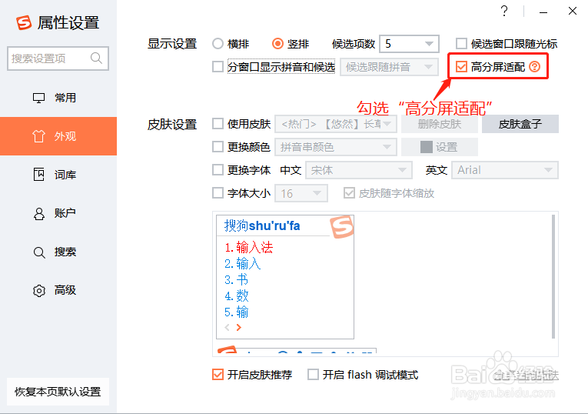Click the next page arrow in candidate preview

[x=239, y=327]
